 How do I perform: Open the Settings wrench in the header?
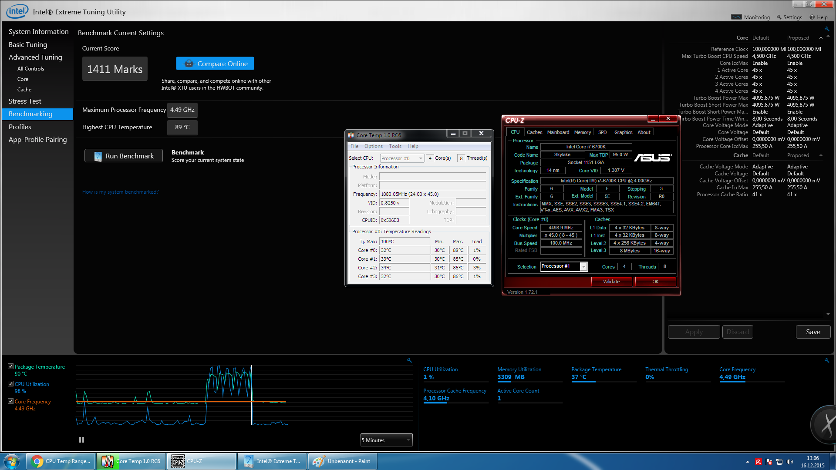779,17
